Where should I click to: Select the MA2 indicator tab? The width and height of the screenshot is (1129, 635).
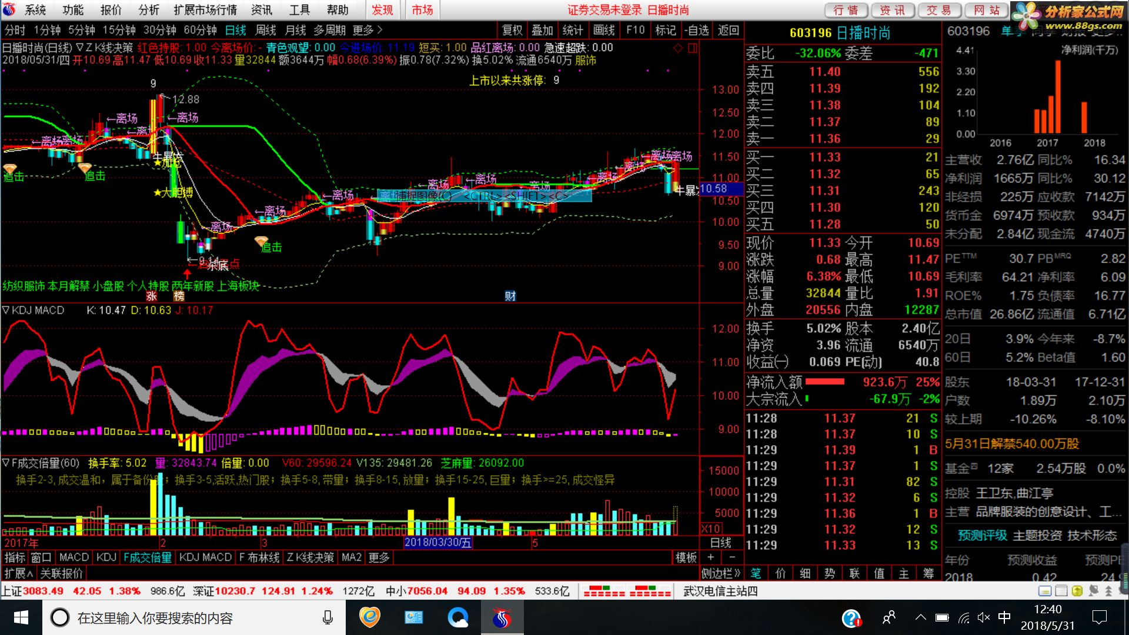pos(352,557)
